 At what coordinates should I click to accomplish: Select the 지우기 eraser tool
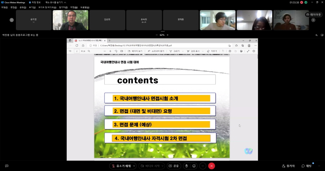[212, 51]
